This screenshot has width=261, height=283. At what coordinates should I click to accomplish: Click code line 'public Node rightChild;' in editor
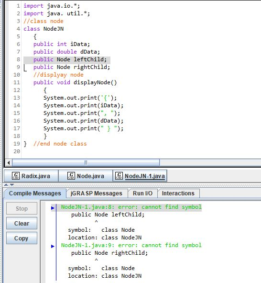tap(72, 67)
